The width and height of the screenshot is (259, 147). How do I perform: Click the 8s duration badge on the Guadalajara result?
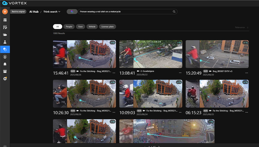[179, 43]
